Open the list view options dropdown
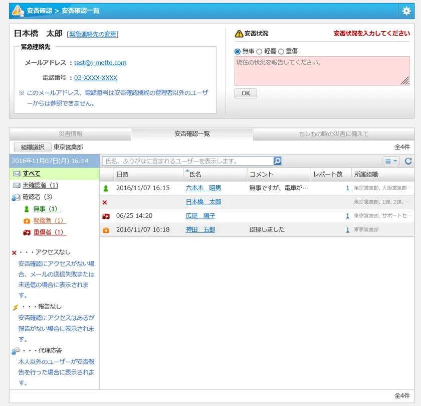421x406 pixels. pyautogui.click(x=391, y=161)
